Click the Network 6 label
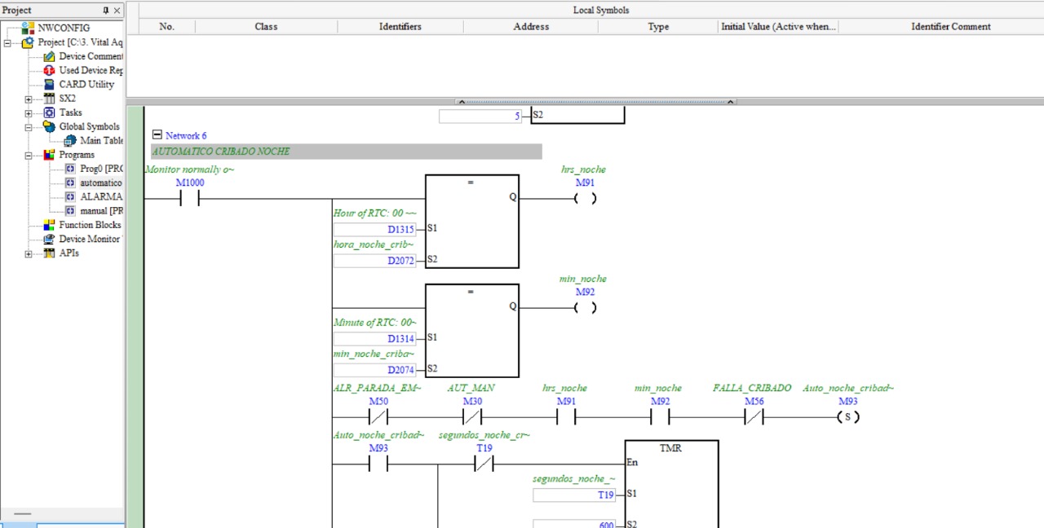The width and height of the screenshot is (1044, 528). [x=186, y=136]
